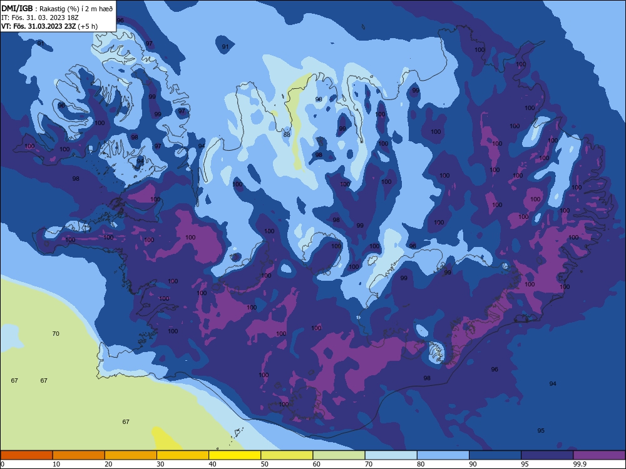Viewport: 626px width, 469px height.
Task: Click the '20' legend scale label
Action: 108,464
